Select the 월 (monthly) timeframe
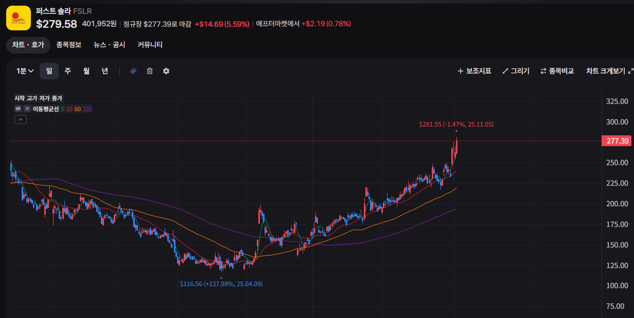This screenshot has height=318, width=634. (86, 71)
